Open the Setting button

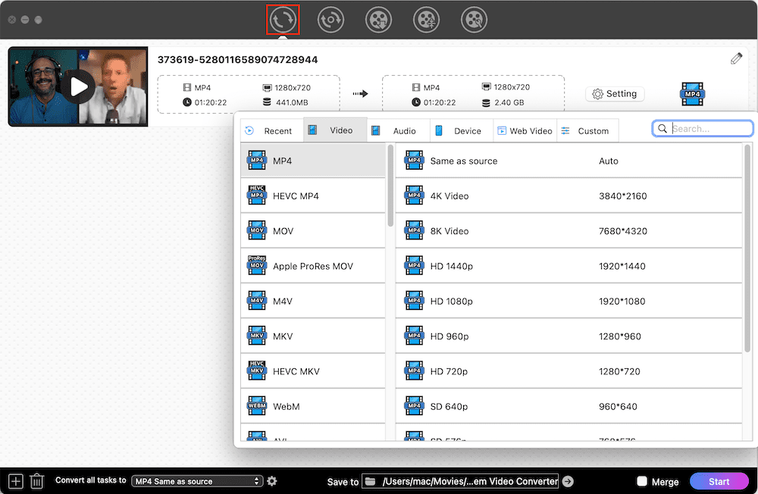pyautogui.click(x=615, y=94)
